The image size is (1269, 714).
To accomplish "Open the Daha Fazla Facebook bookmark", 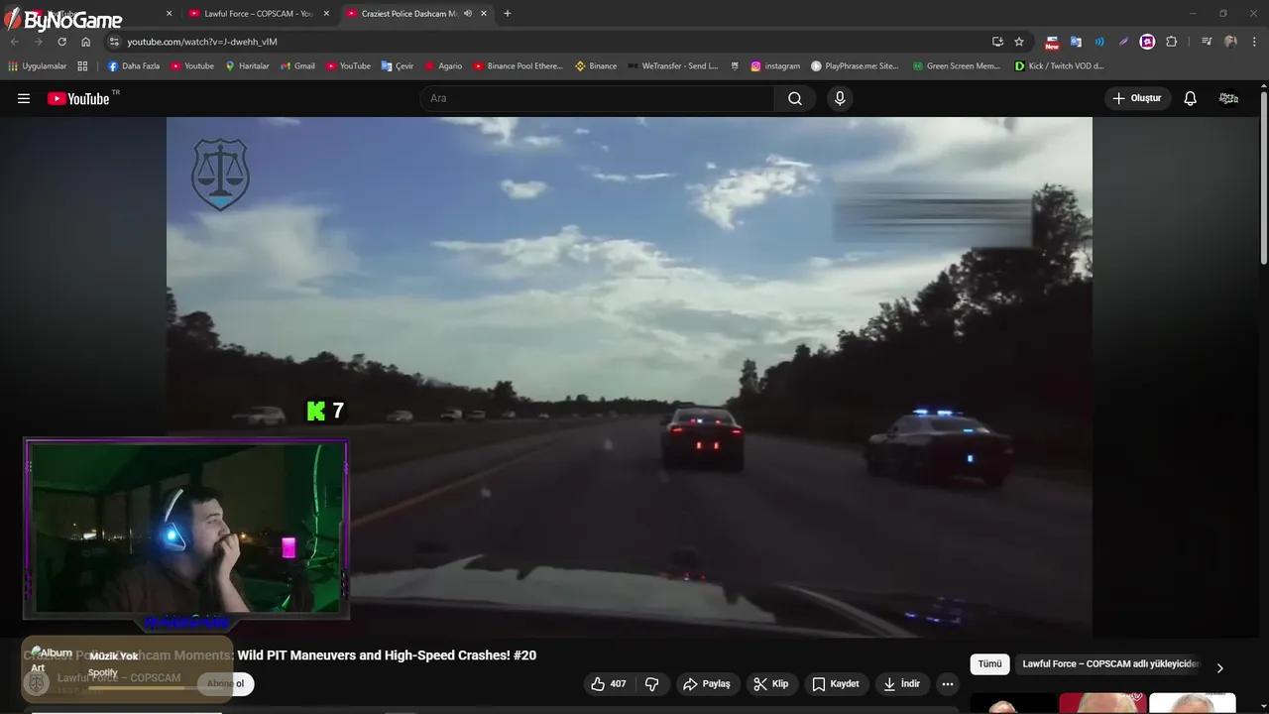I will tap(134, 66).
